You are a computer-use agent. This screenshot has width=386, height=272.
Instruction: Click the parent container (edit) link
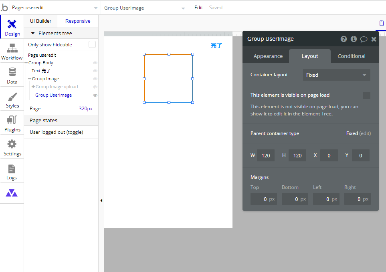tap(365, 133)
